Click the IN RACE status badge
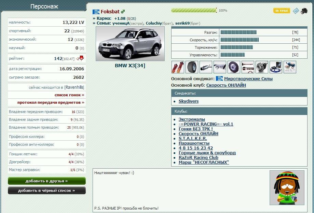 (x=282, y=11)
